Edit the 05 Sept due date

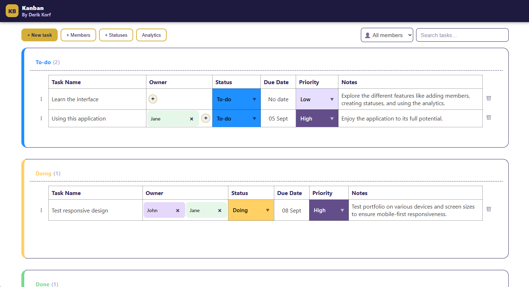point(278,118)
